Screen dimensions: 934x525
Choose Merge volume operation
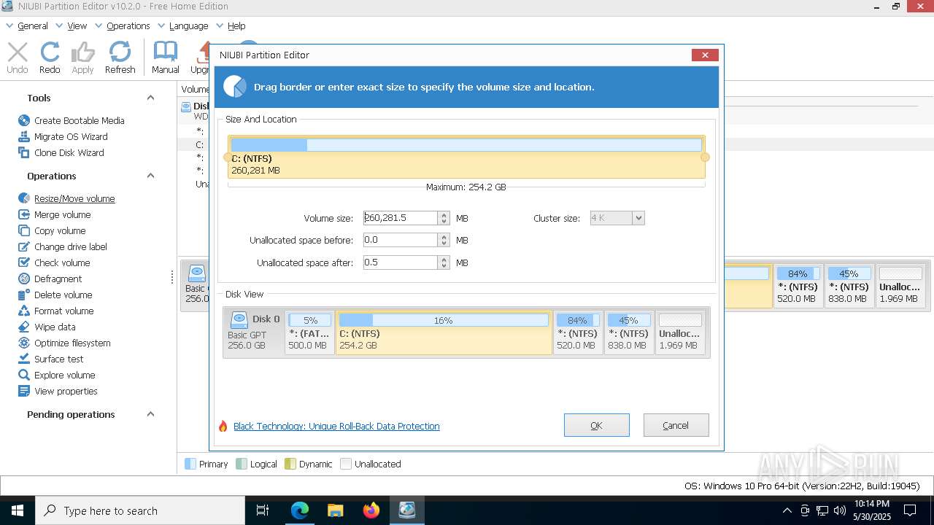54,214
